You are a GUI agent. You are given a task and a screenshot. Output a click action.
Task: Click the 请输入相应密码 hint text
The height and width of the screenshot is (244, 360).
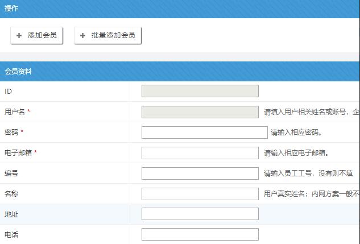pos(296,133)
